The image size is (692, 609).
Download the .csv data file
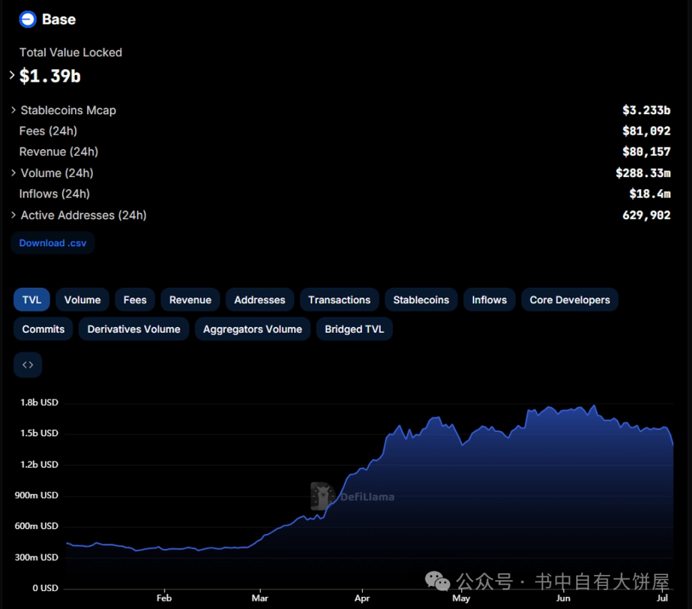pos(53,243)
